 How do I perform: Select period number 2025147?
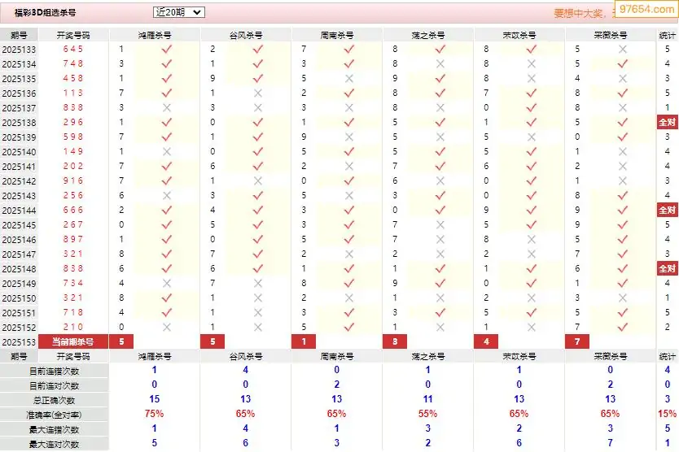[x=19, y=254]
